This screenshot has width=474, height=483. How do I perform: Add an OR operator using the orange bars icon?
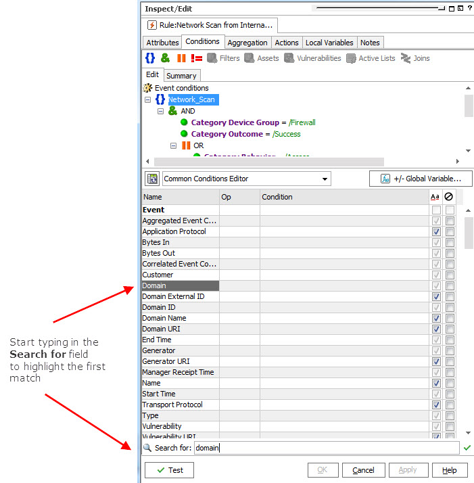[181, 58]
